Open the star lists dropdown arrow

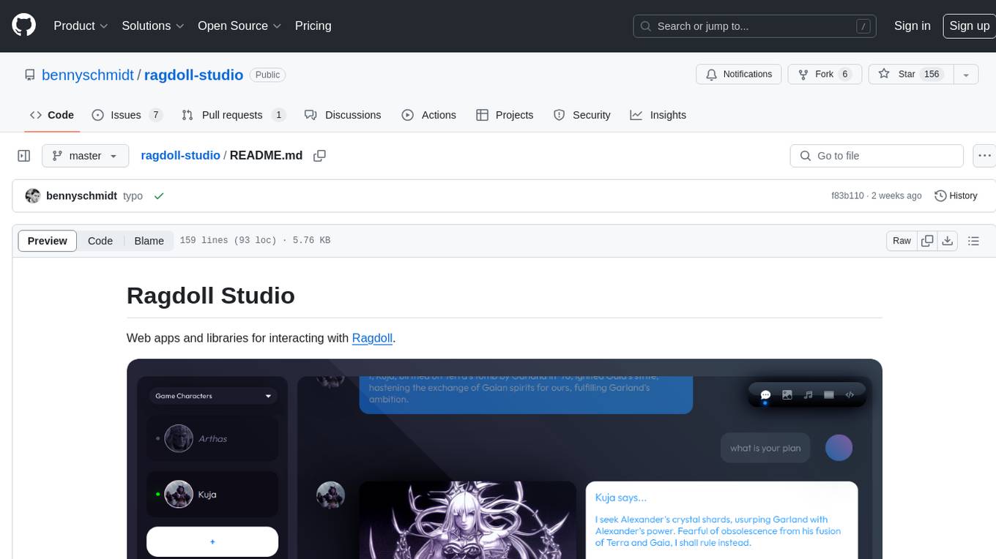(x=965, y=75)
